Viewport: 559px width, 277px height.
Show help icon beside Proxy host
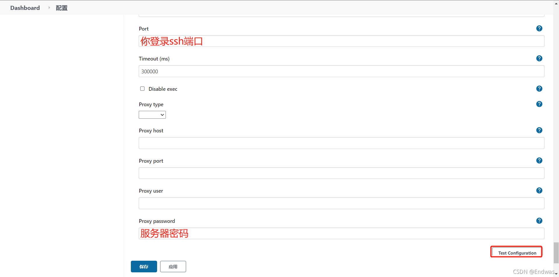point(539,130)
